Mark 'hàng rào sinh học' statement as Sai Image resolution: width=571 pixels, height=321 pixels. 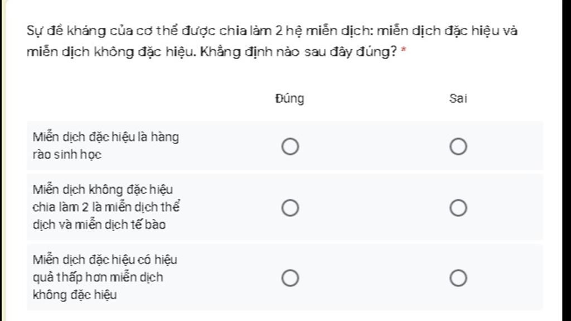[458, 147]
